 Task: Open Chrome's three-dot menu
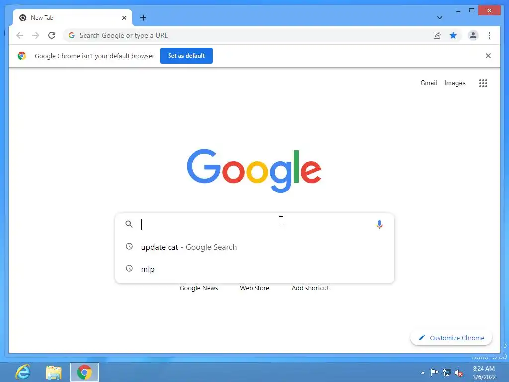coord(489,35)
